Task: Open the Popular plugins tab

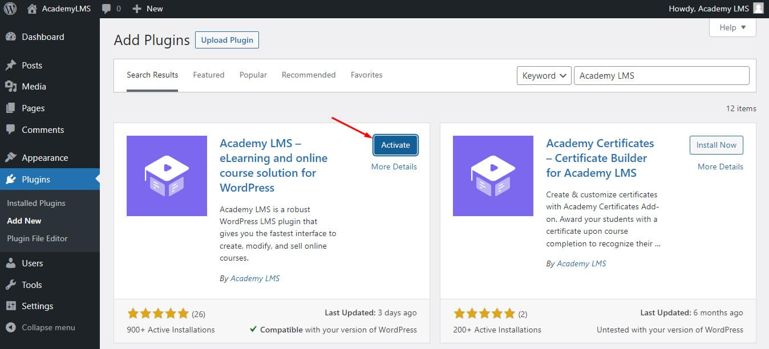Action: (x=253, y=75)
